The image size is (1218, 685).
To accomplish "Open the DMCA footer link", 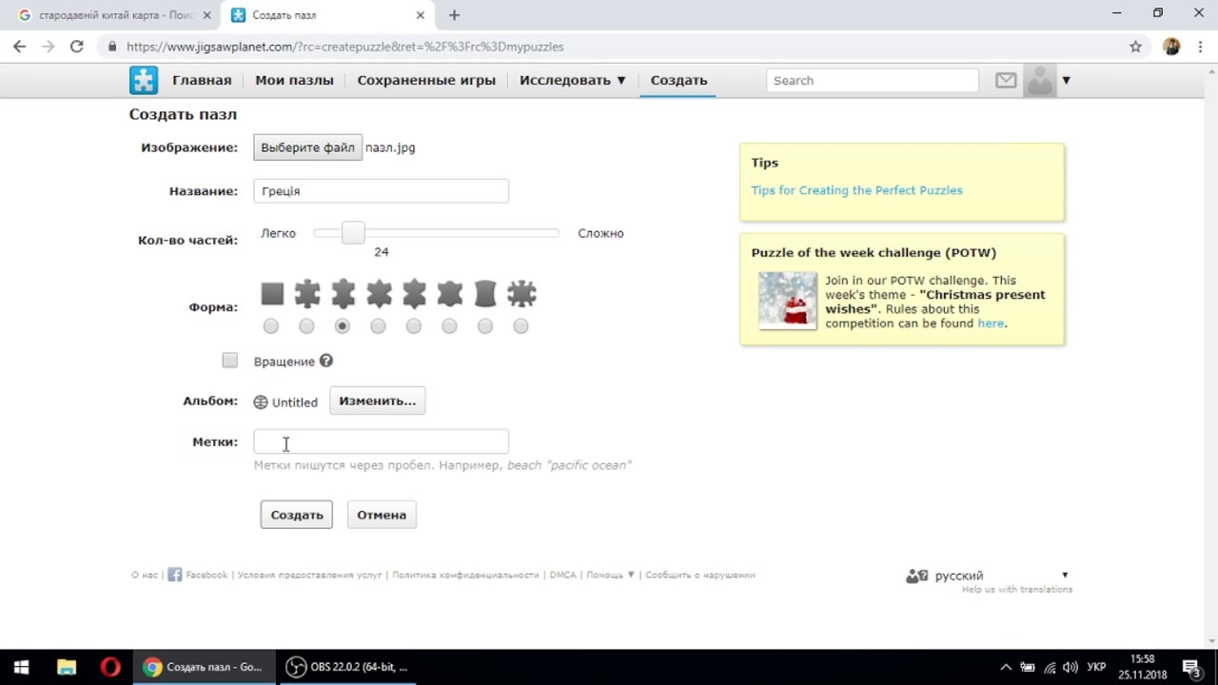I will click(562, 575).
